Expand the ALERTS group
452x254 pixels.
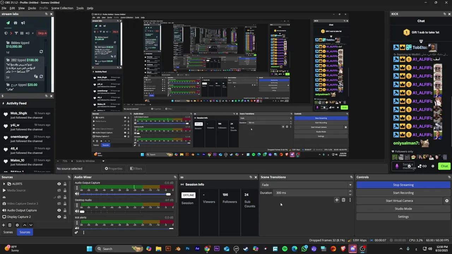[4, 184]
